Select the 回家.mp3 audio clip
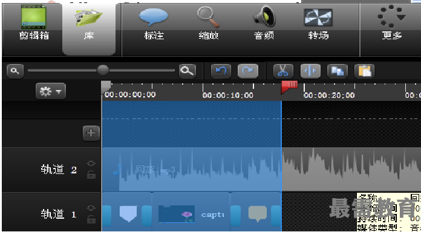This screenshot has width=421, height=232. [x=192, y=170]
